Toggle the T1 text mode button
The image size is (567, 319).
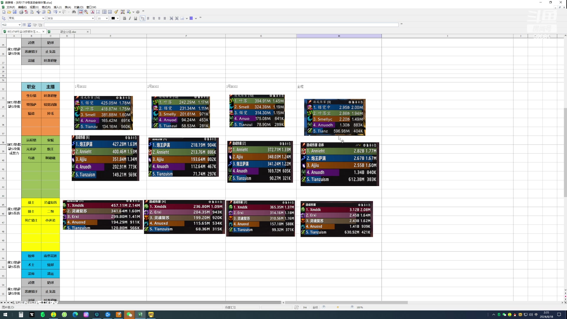143,18
